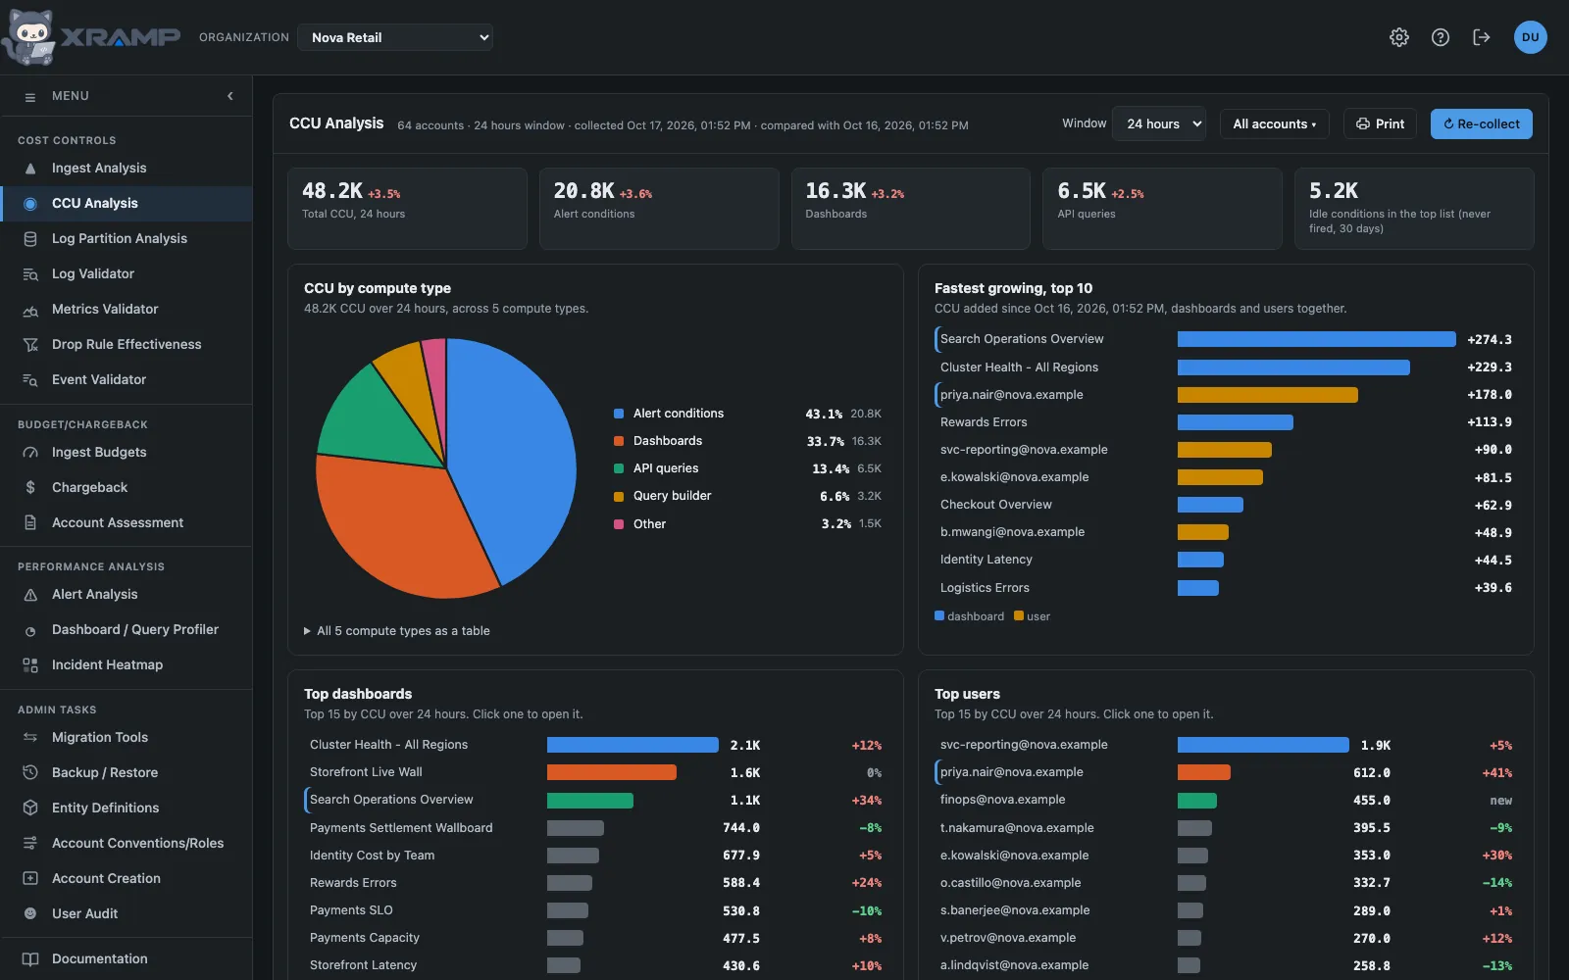Click v.petrov@nova.example user row
The width and height of the screenshot is (1569, 980).
coord(1226,938)
